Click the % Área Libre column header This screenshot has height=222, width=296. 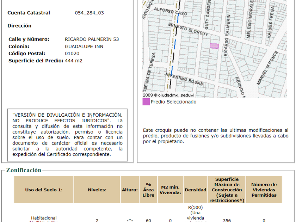click(x=148, y=190)
